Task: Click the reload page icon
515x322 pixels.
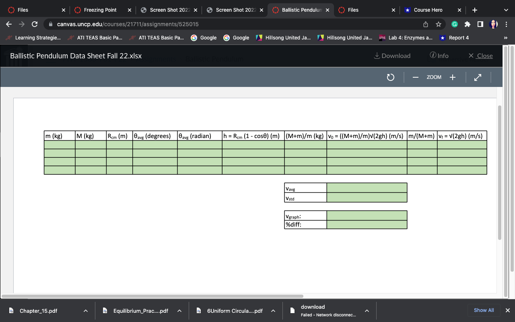Action: pos(34,24)
